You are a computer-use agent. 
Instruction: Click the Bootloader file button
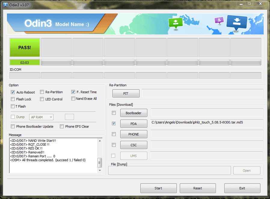[x=133, y=113]
